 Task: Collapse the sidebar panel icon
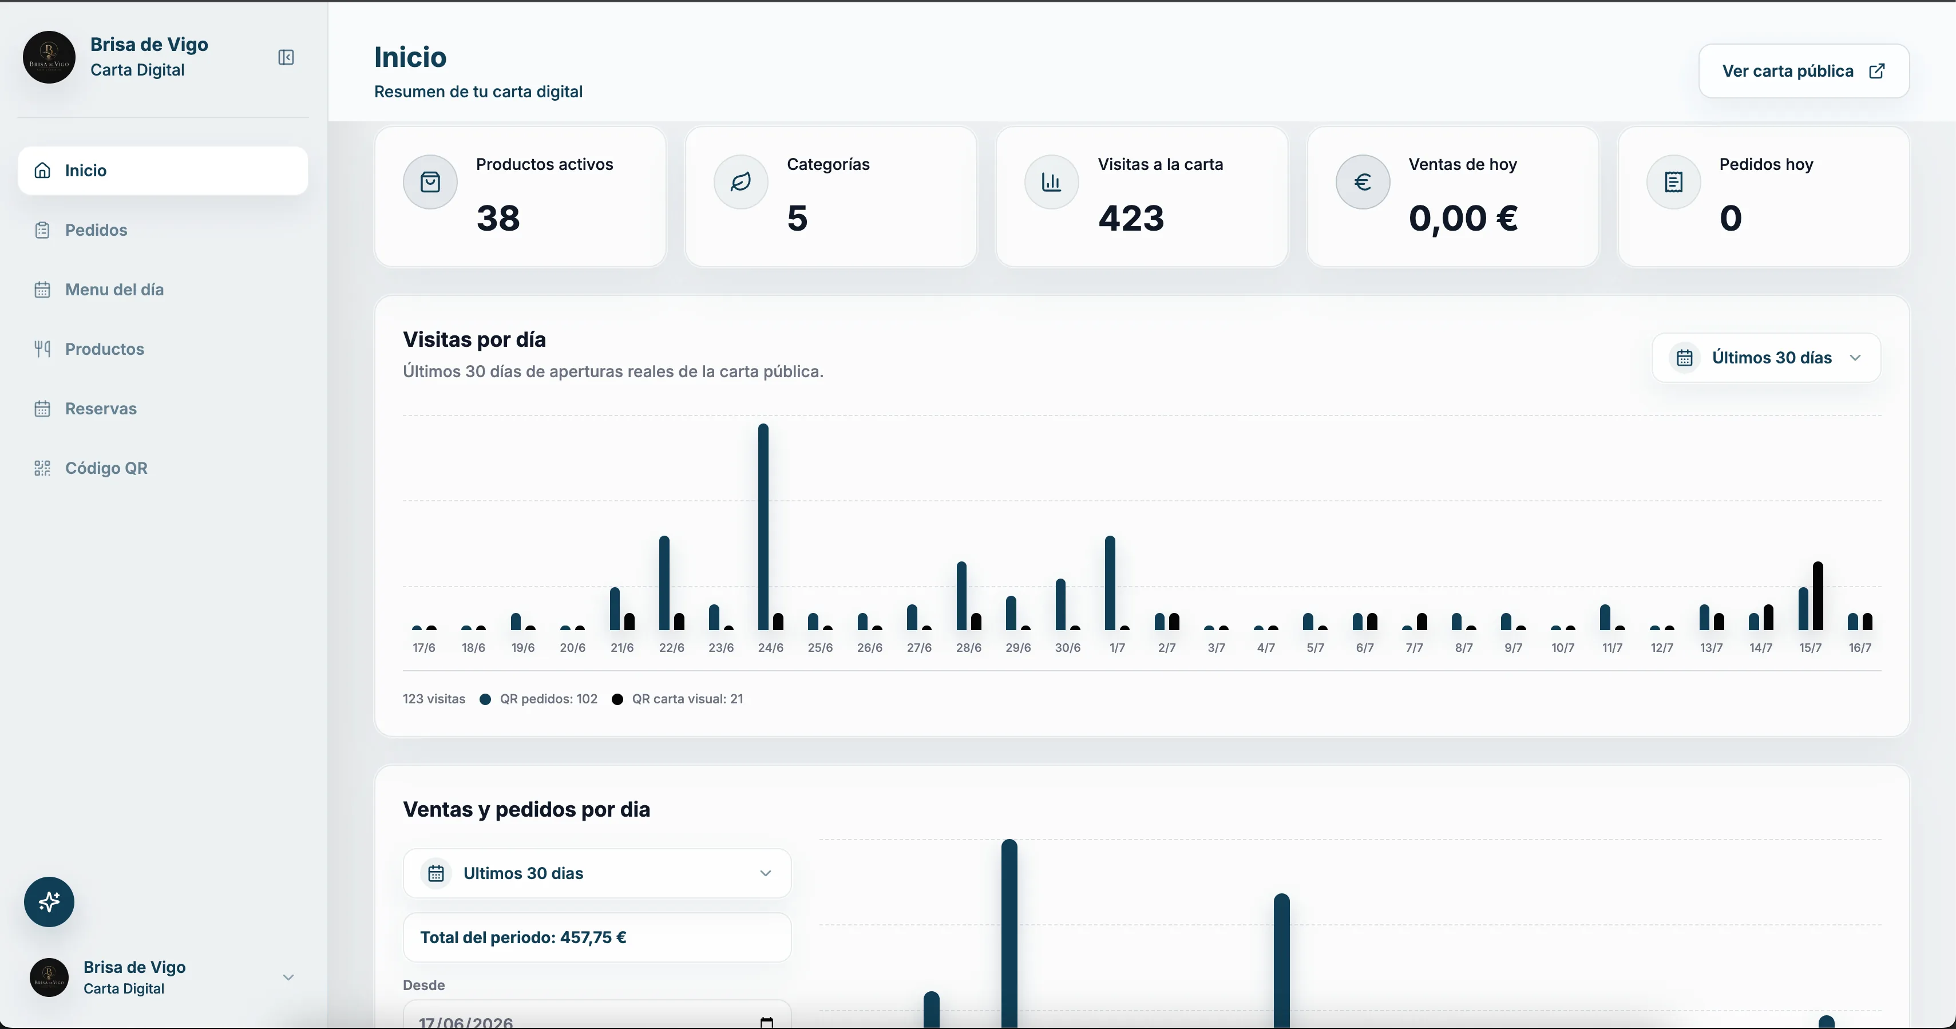click(286, 58)
